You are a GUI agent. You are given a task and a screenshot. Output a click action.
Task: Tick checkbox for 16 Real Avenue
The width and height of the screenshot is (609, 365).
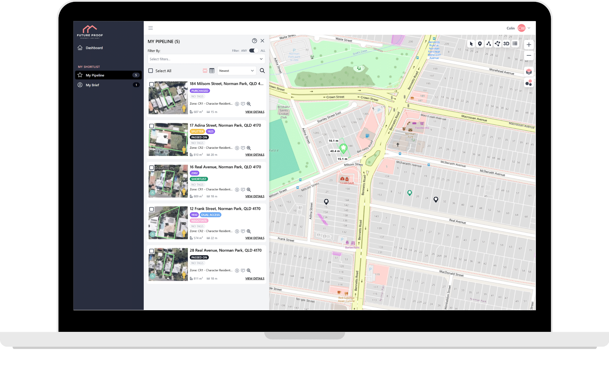click(x=152, y=168)
